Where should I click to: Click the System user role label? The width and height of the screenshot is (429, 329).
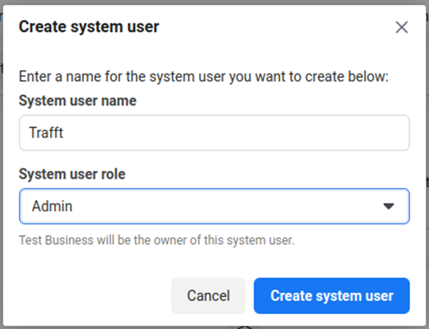pyautogui.click(x=72, y=174)
